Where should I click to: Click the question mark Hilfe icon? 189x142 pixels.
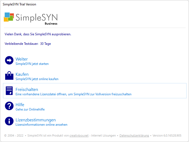pyautogui.click(x=9, y=106)
